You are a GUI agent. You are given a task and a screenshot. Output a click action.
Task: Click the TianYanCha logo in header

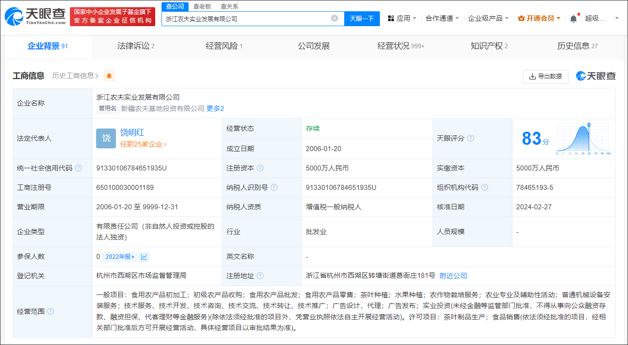click(35, 17)
